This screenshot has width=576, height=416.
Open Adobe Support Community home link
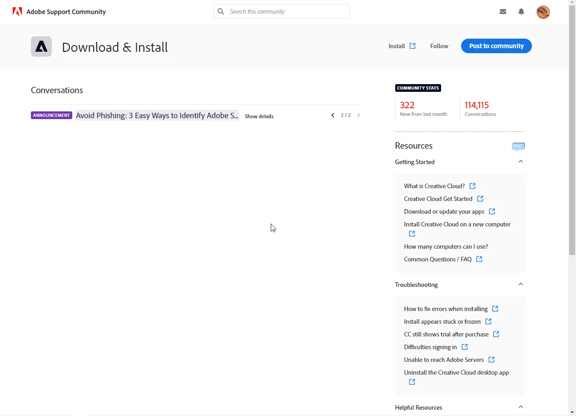point(66,12)
